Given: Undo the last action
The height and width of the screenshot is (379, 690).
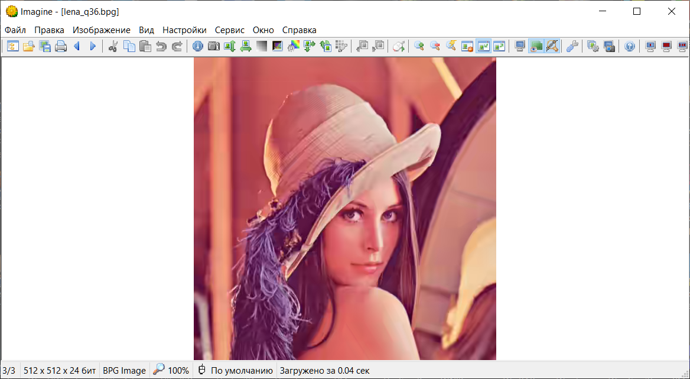Looking at the screenshot, I should pyautogui.click(x=161, y=46).
